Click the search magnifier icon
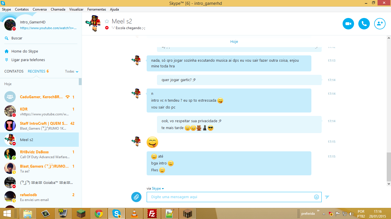Viewport: 391px width, 219px height. pos(7,38)
